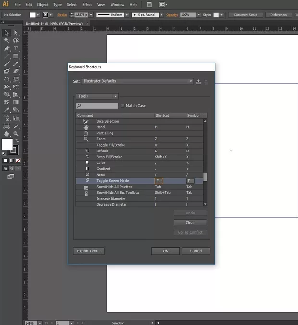This screenshot has height=325, width=298.
Task: Click the Export Text button
Action: point(89,251)
